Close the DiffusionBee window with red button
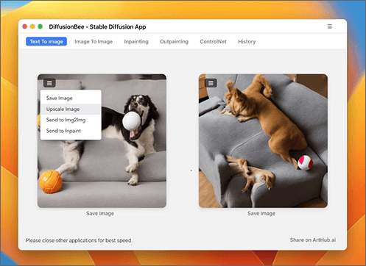Viewport: 366px width, 266px height. (x=25, y=26)
